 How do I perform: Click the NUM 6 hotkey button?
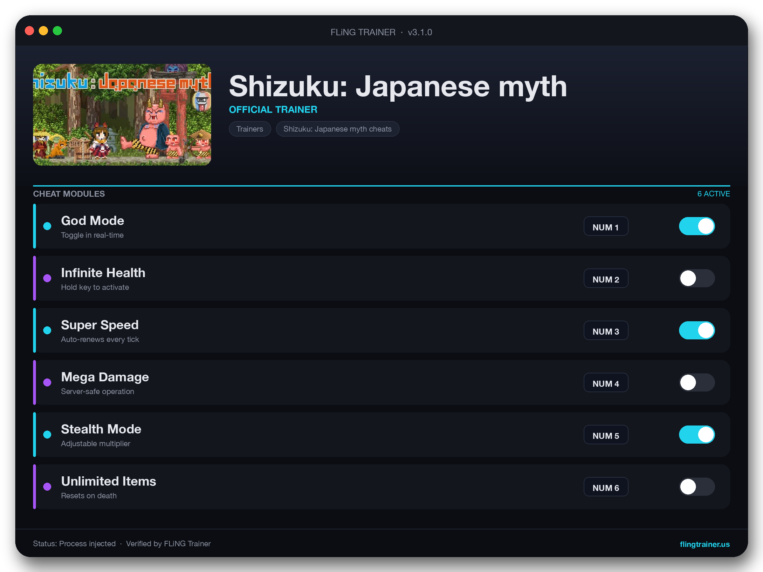[x=606, y=487]
